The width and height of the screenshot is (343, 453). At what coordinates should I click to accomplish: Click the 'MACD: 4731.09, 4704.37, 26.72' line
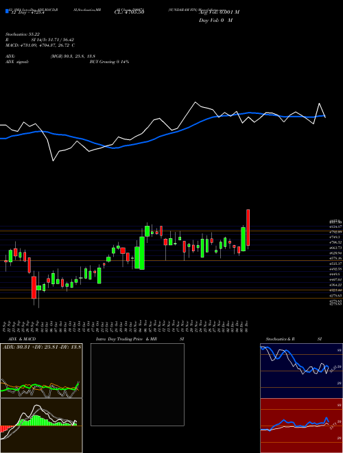click(40, 45)
